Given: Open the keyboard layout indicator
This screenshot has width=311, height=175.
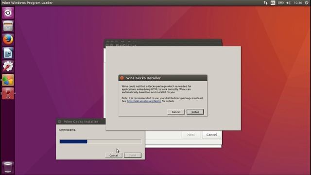Looking at the screenshot, I should pyautogui.click(x=273, y=3).
